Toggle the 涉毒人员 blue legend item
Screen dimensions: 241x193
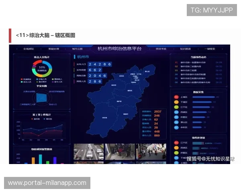click(x=41, y=79)
